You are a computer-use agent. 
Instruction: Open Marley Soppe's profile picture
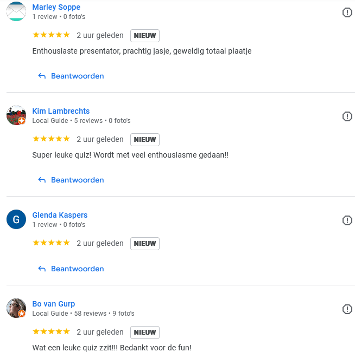coord(16,12)
